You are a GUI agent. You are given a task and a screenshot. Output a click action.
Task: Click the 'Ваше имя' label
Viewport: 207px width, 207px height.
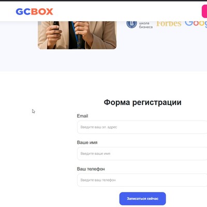click(x=87, y=142)
